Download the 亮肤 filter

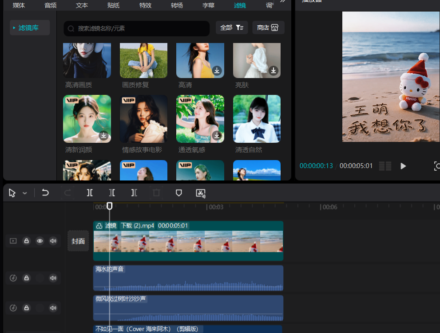coord(274,71)
